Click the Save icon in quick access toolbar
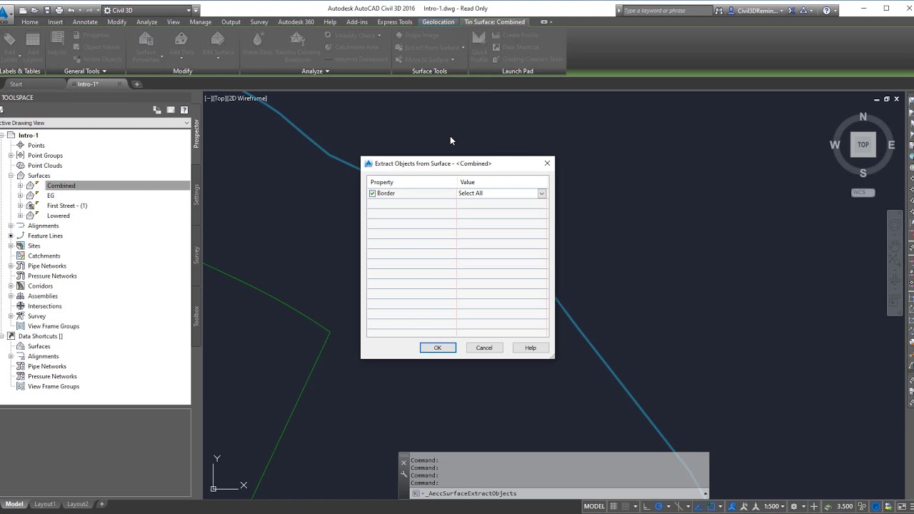This screenshot has width=914, height=514. tap(47, 10)
